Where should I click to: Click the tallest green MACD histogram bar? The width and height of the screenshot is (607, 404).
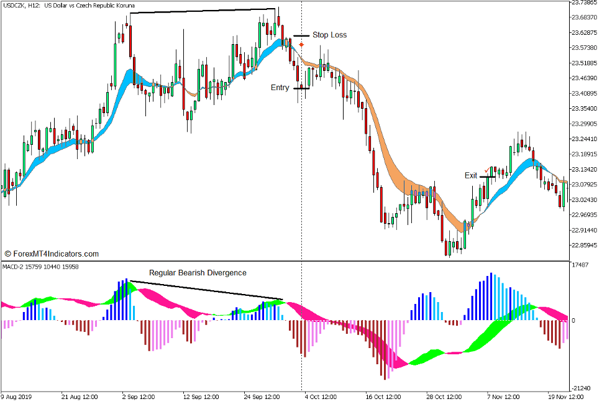coord(127,285)
